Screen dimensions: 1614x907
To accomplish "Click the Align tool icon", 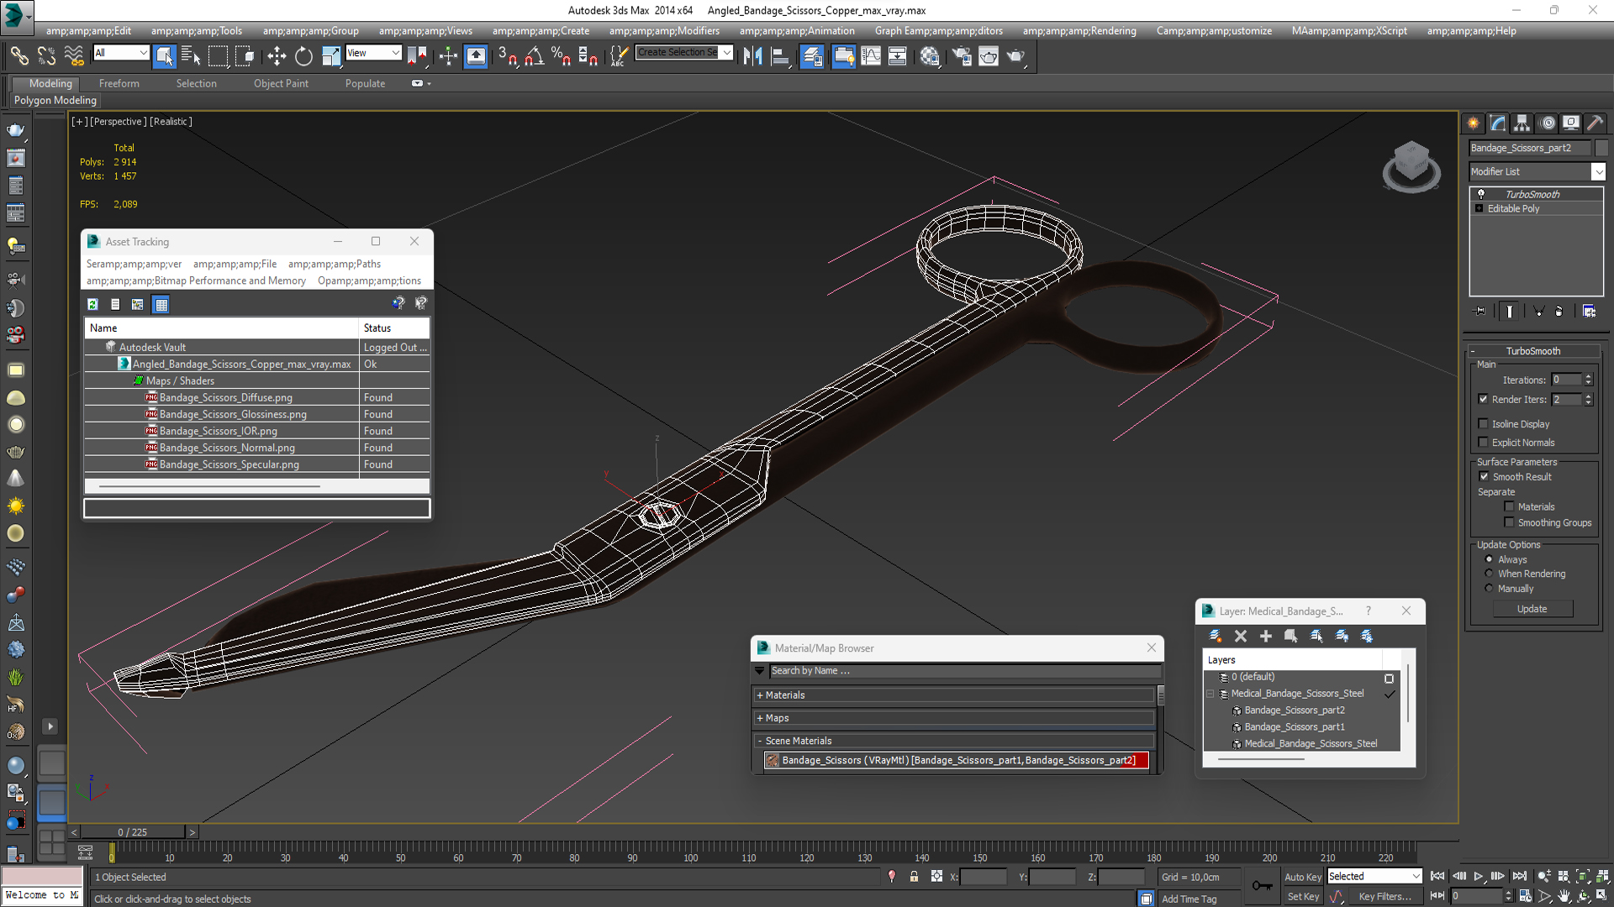I will point(780,56).
